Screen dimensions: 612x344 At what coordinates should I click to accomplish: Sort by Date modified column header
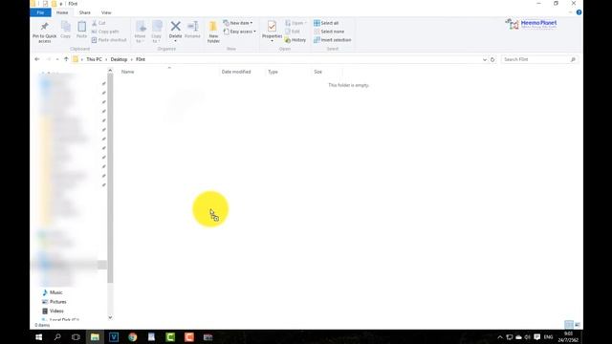(x=236, y=72)
